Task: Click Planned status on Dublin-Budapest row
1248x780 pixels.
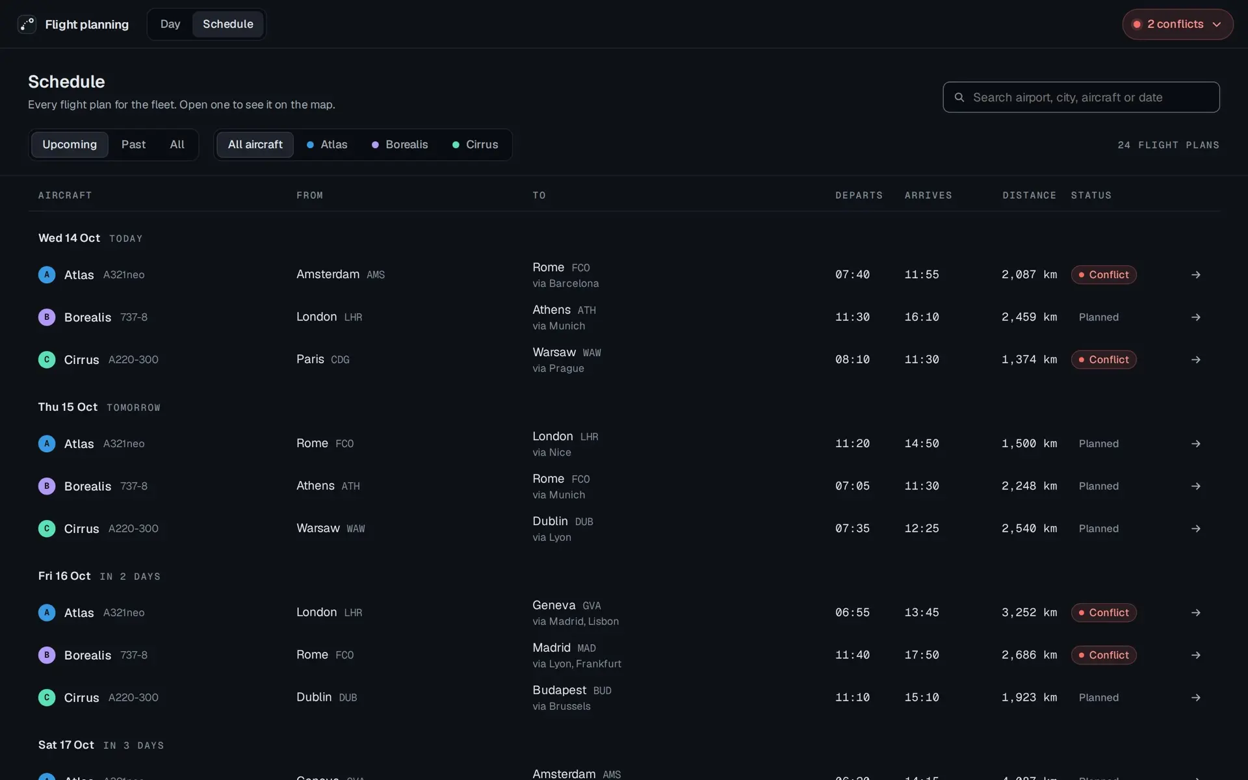Action: (1098, 697)
